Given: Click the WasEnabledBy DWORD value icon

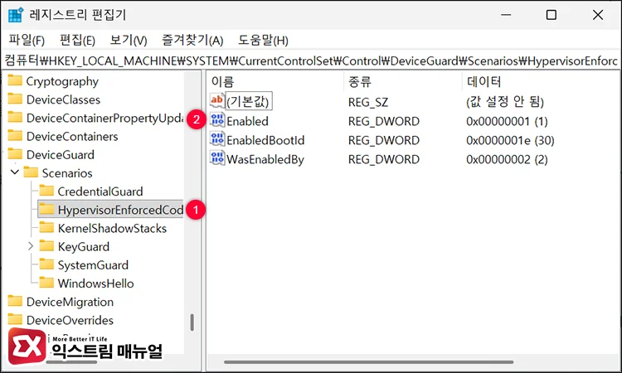Looking at the screenshot, I should pyautogui.click(x=217, y=157).
